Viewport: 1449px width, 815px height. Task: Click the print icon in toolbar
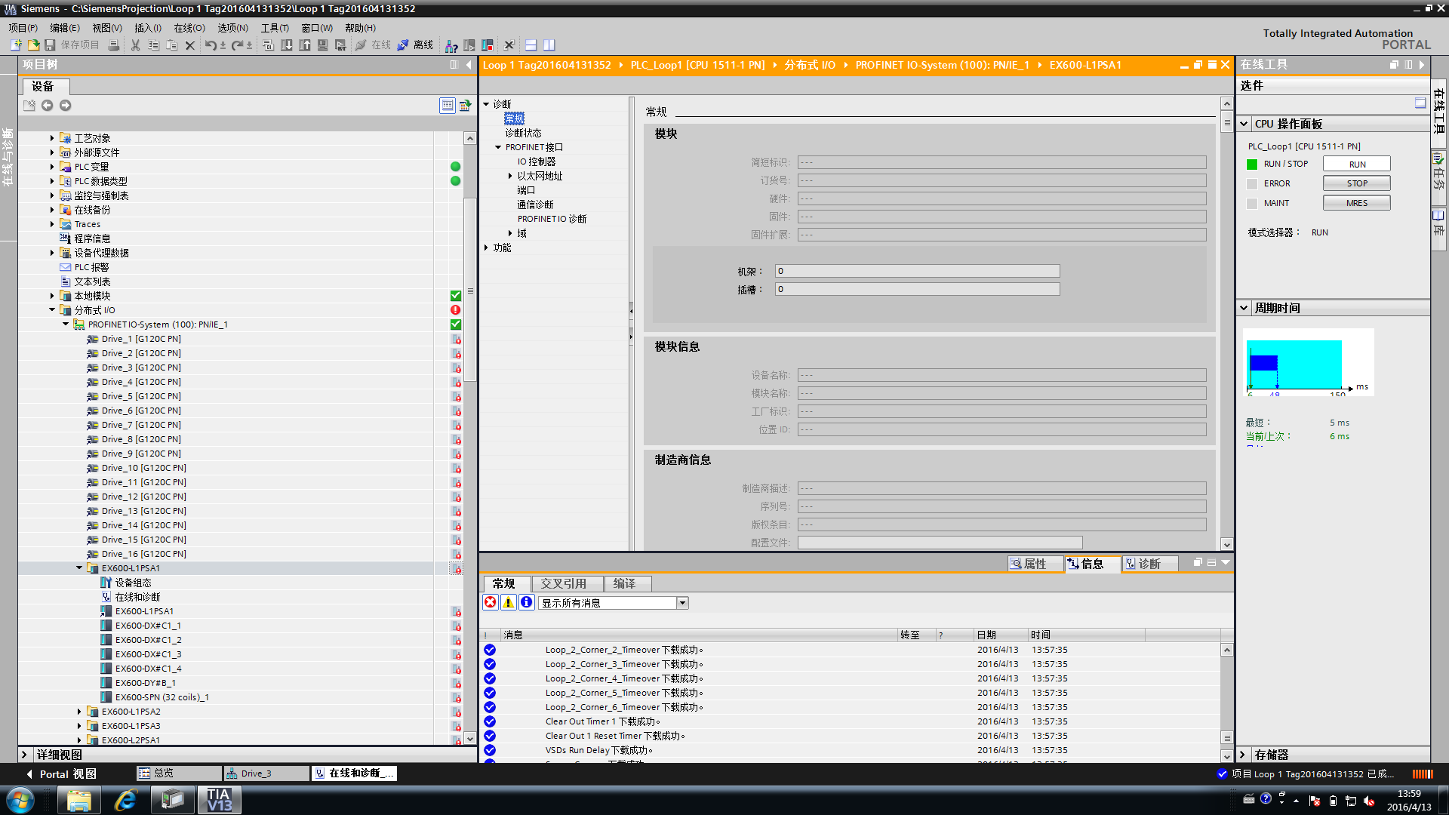(114, 45)
